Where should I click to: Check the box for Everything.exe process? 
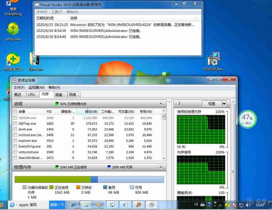click(x=15, y=146)
